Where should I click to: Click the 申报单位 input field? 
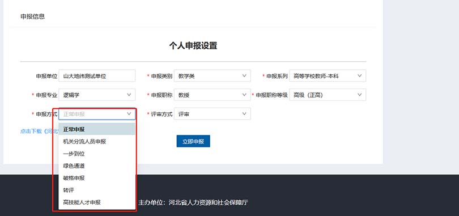tap(97, 76)
